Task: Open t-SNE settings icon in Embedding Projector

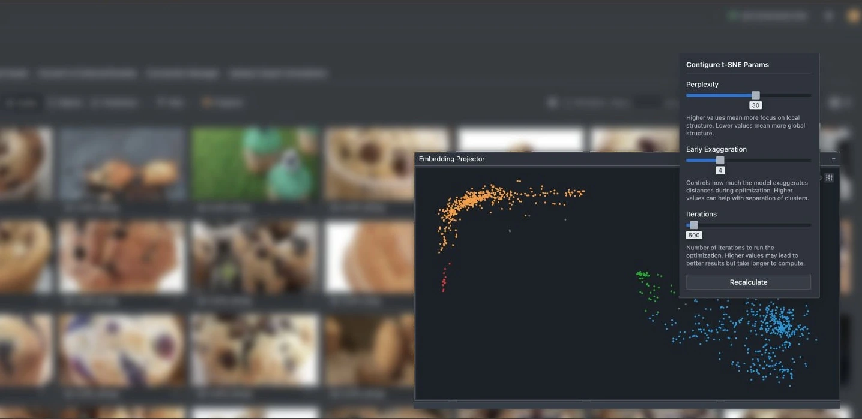Action: point(829,178)
